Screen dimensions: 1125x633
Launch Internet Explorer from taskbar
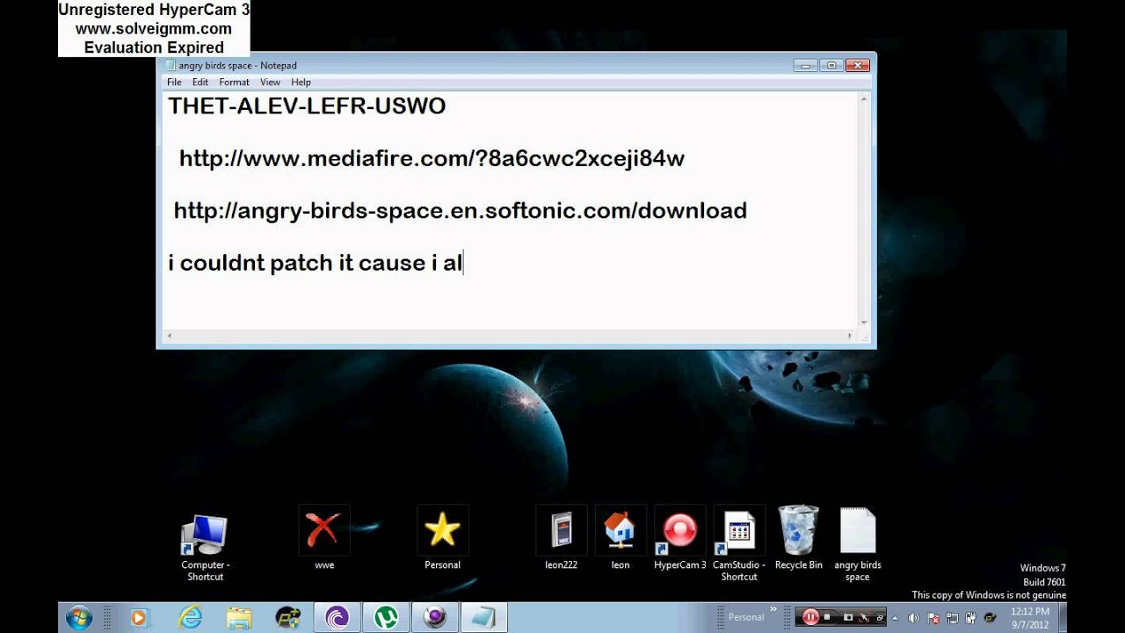click(190, 617)
